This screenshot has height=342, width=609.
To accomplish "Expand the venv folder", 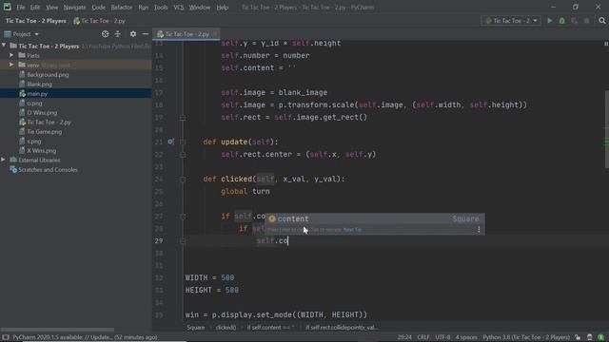I will click(11, 65).
